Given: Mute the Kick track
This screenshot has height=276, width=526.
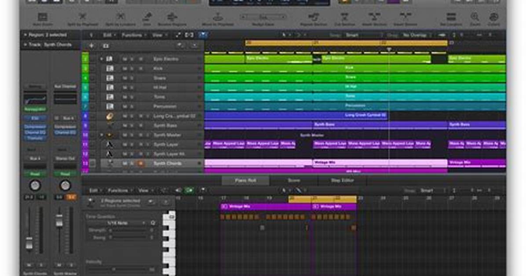Looking at the screenshot, I should click(x=125, y=69).
